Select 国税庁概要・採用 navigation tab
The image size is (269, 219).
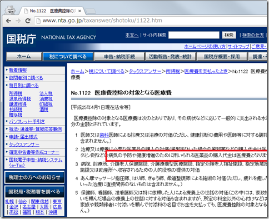[222, 57]
